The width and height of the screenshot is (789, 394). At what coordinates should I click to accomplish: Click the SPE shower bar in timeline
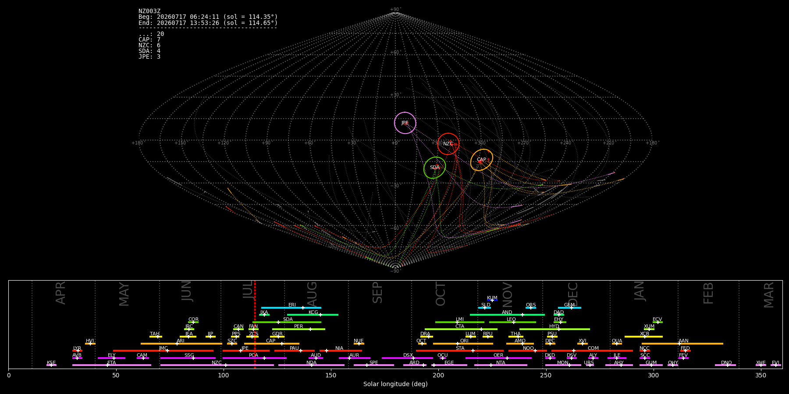pos(374,365)
